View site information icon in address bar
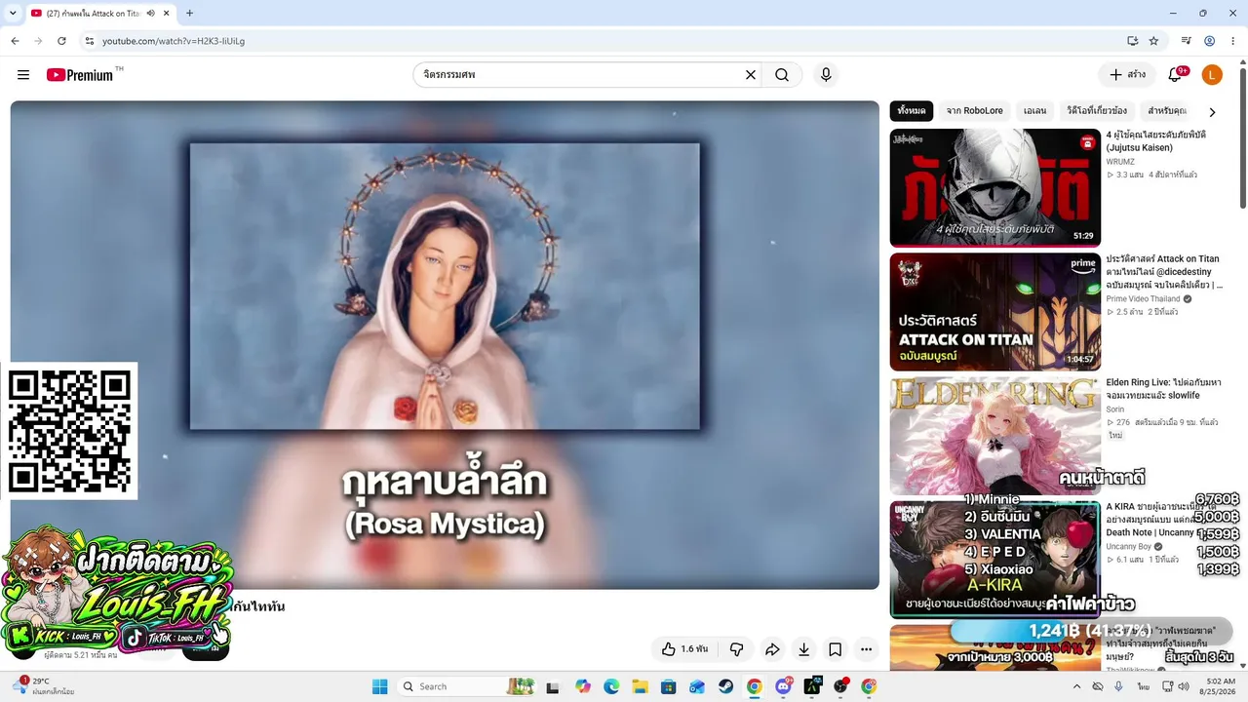This screenshot has width=1248, height=702. [x=89, y=41]
